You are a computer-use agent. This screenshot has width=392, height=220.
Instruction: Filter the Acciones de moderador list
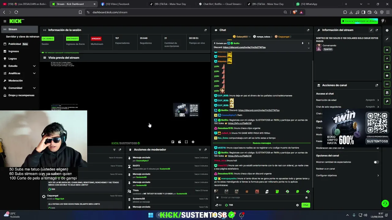(200, 150)
